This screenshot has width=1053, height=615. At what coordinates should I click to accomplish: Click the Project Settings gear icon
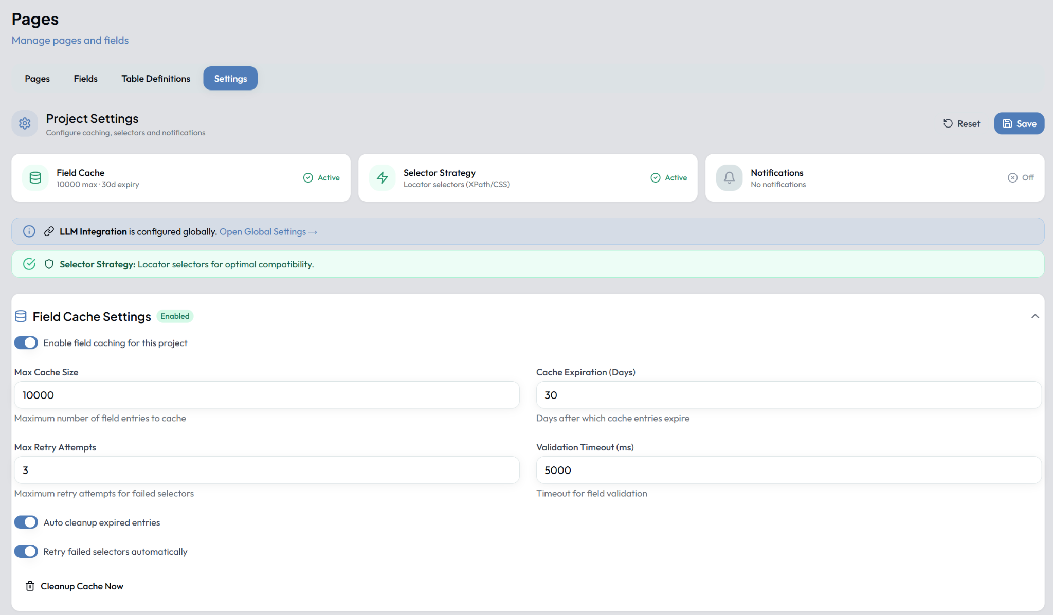pyautogui.click(x=25, y=123)
